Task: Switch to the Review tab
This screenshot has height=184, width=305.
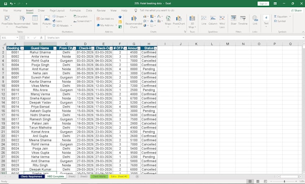Action: (101, 10)
